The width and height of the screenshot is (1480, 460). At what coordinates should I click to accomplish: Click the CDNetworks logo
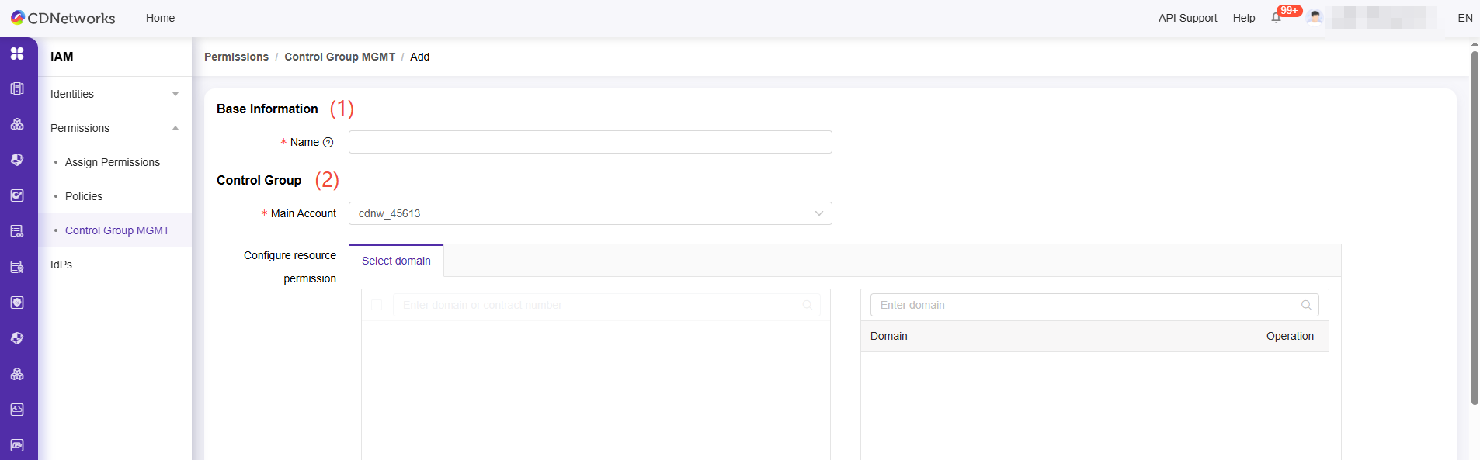(x=63, y=18)
